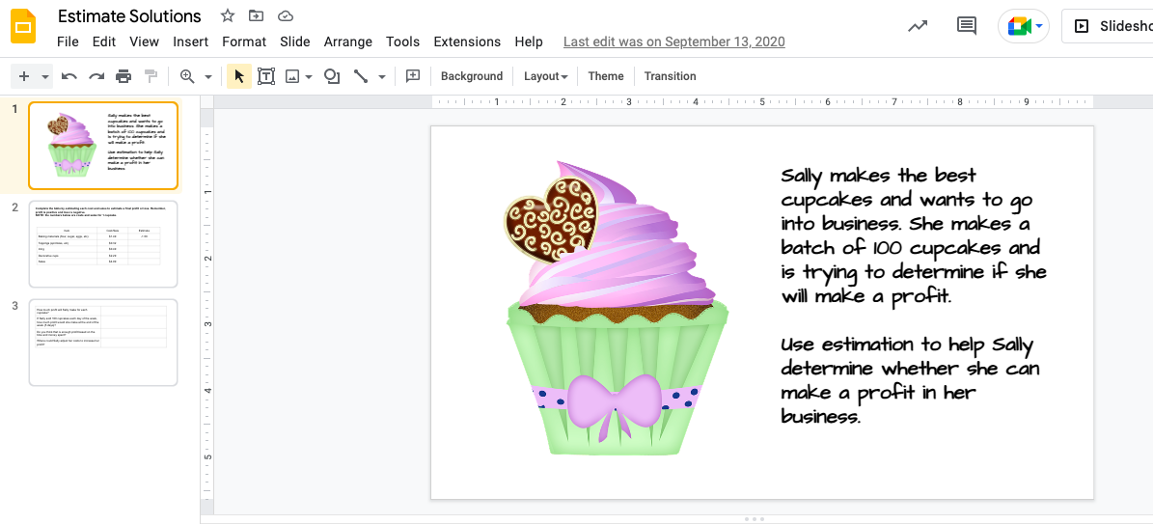The image size is (1153, 524).
Task: Open the zoom dropdown
Action: coord(207,76)
